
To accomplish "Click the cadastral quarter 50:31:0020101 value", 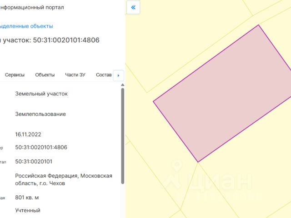I will (x=34, y=162).
